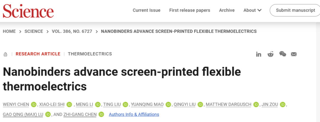Share article via WeChat icon
The image size is (320, 122).
coord(282,54)
